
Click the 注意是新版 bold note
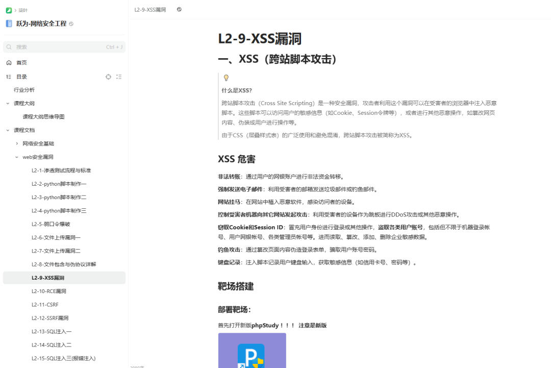313,326
